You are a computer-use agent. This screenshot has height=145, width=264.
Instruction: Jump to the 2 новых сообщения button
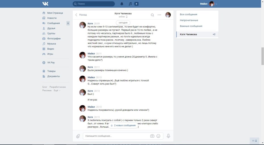point(123,125)
